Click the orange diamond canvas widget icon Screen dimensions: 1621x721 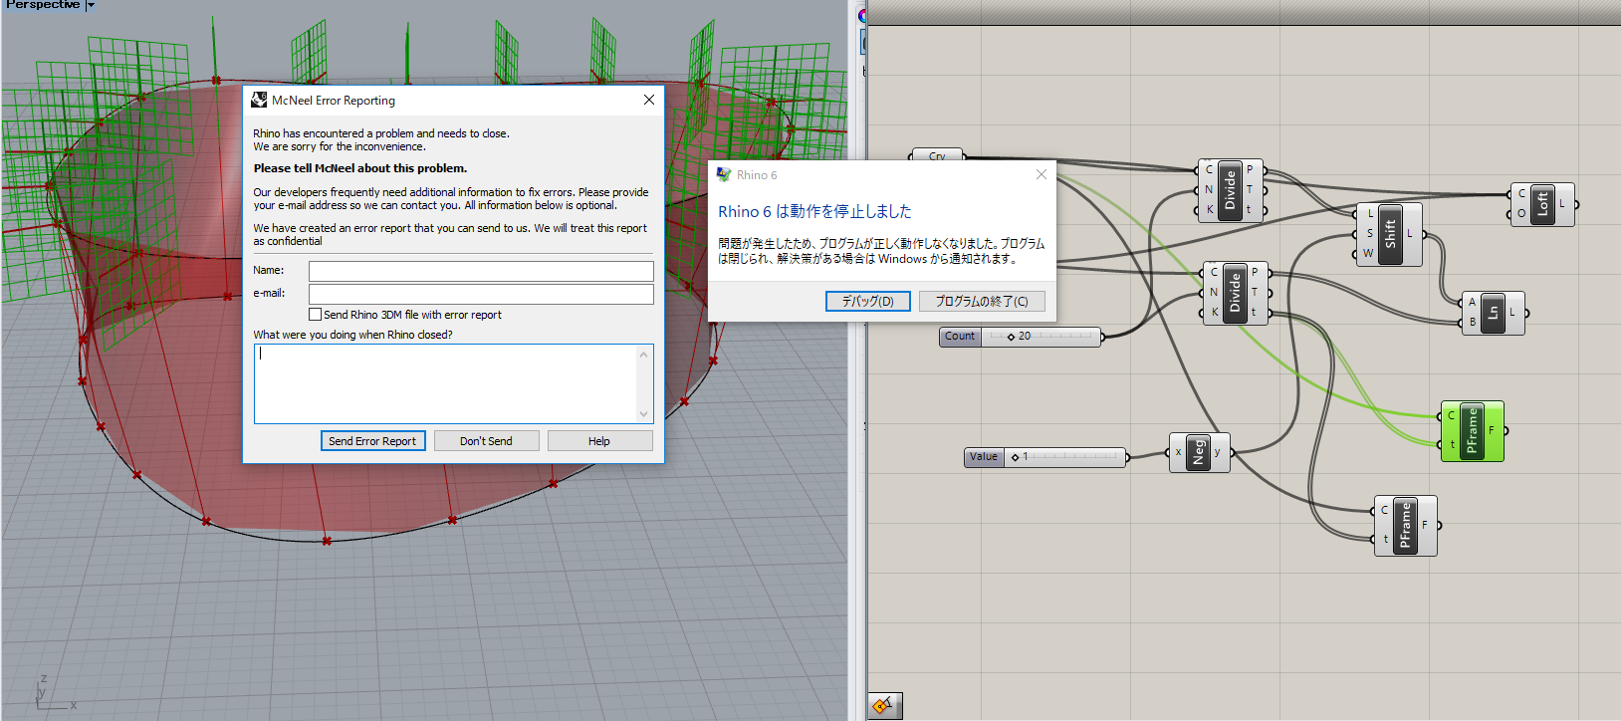tap(882, 706)
